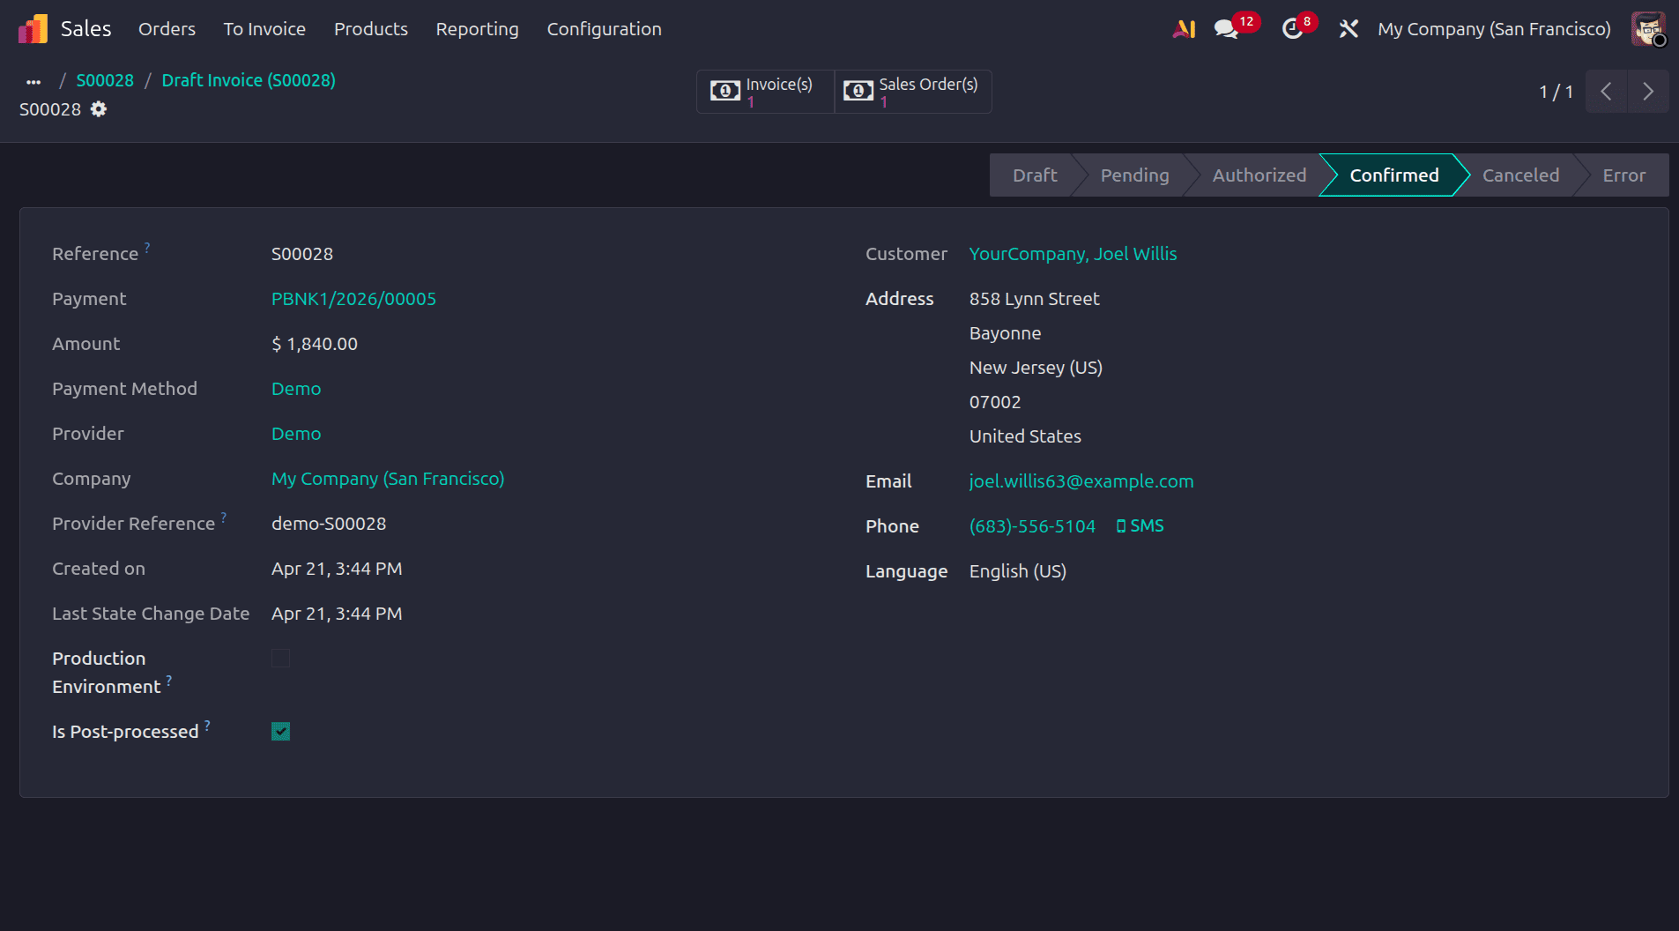Go to Draft Invoice (S00028) breadcrumb

click(249, 80)
